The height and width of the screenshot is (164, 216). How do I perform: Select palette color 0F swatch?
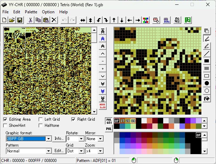coord(117,121)
